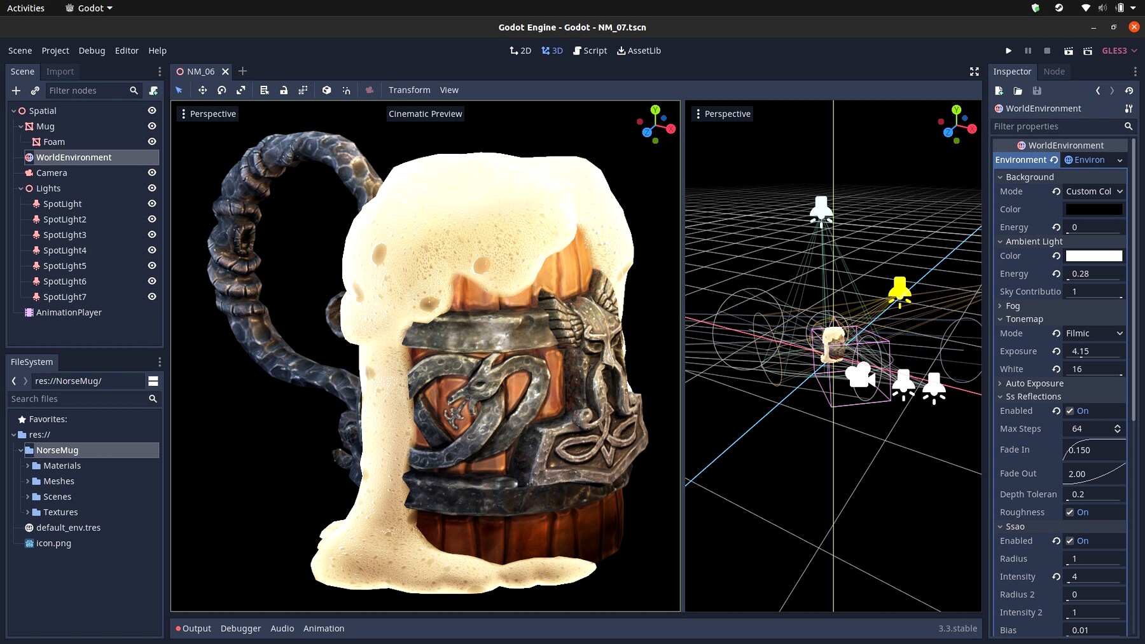1145x644 pixels.
Task: Reset the Tonemap Exposure value
Action: [x=1056, y=352]
